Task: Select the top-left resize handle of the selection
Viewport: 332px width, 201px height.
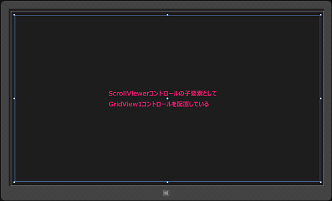Action: [x=14, y=15]
